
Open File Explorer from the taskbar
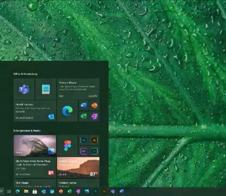coord(26,191)
